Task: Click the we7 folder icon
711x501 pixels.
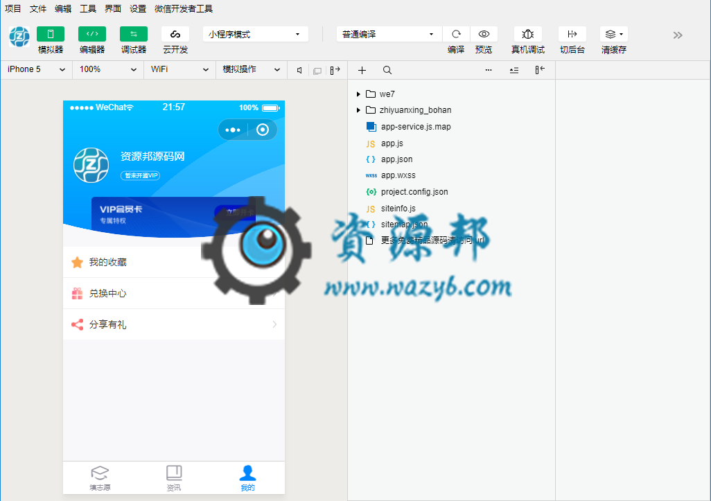Action: click(371, 94)
